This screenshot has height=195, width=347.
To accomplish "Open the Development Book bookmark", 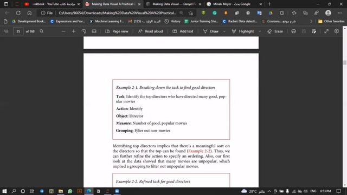I will [29, 22].
